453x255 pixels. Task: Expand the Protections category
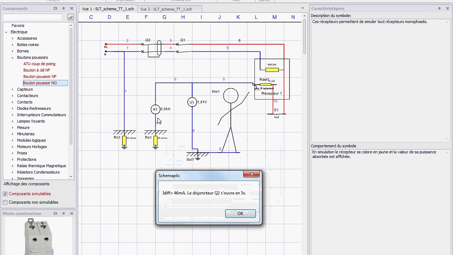(x=13, y=159)
